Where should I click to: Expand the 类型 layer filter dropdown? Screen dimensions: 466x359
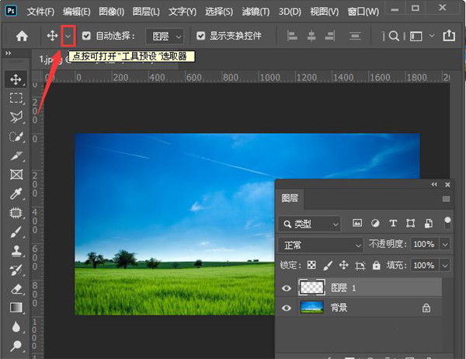[310, 223]
